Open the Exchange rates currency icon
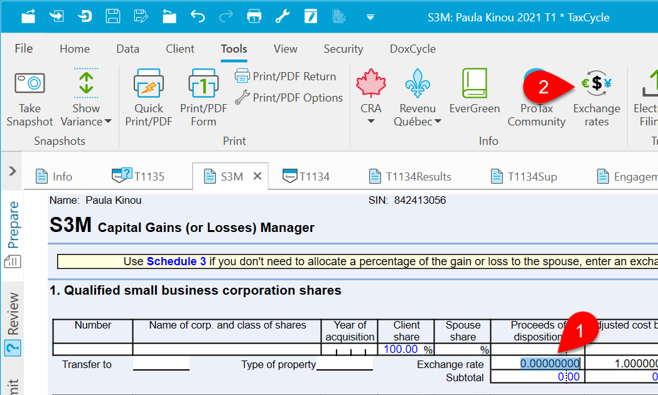658x395 pixels. coord(596,83)
